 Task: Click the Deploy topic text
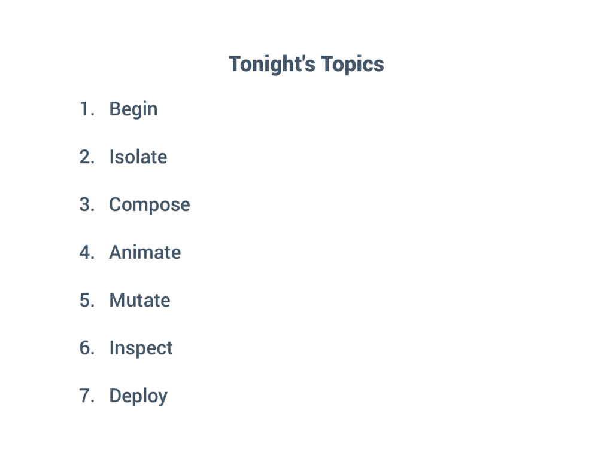pos(138,396)
